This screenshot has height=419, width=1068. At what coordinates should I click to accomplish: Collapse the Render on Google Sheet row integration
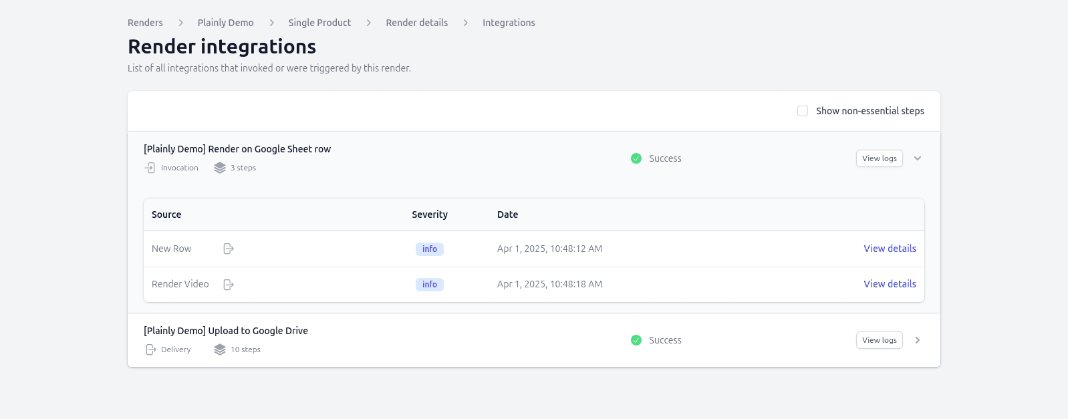(918, 158)
